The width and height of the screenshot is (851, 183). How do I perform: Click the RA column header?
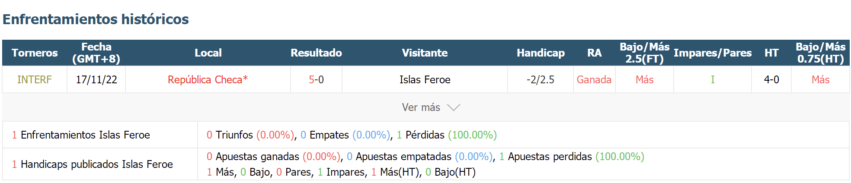point(594,53)
